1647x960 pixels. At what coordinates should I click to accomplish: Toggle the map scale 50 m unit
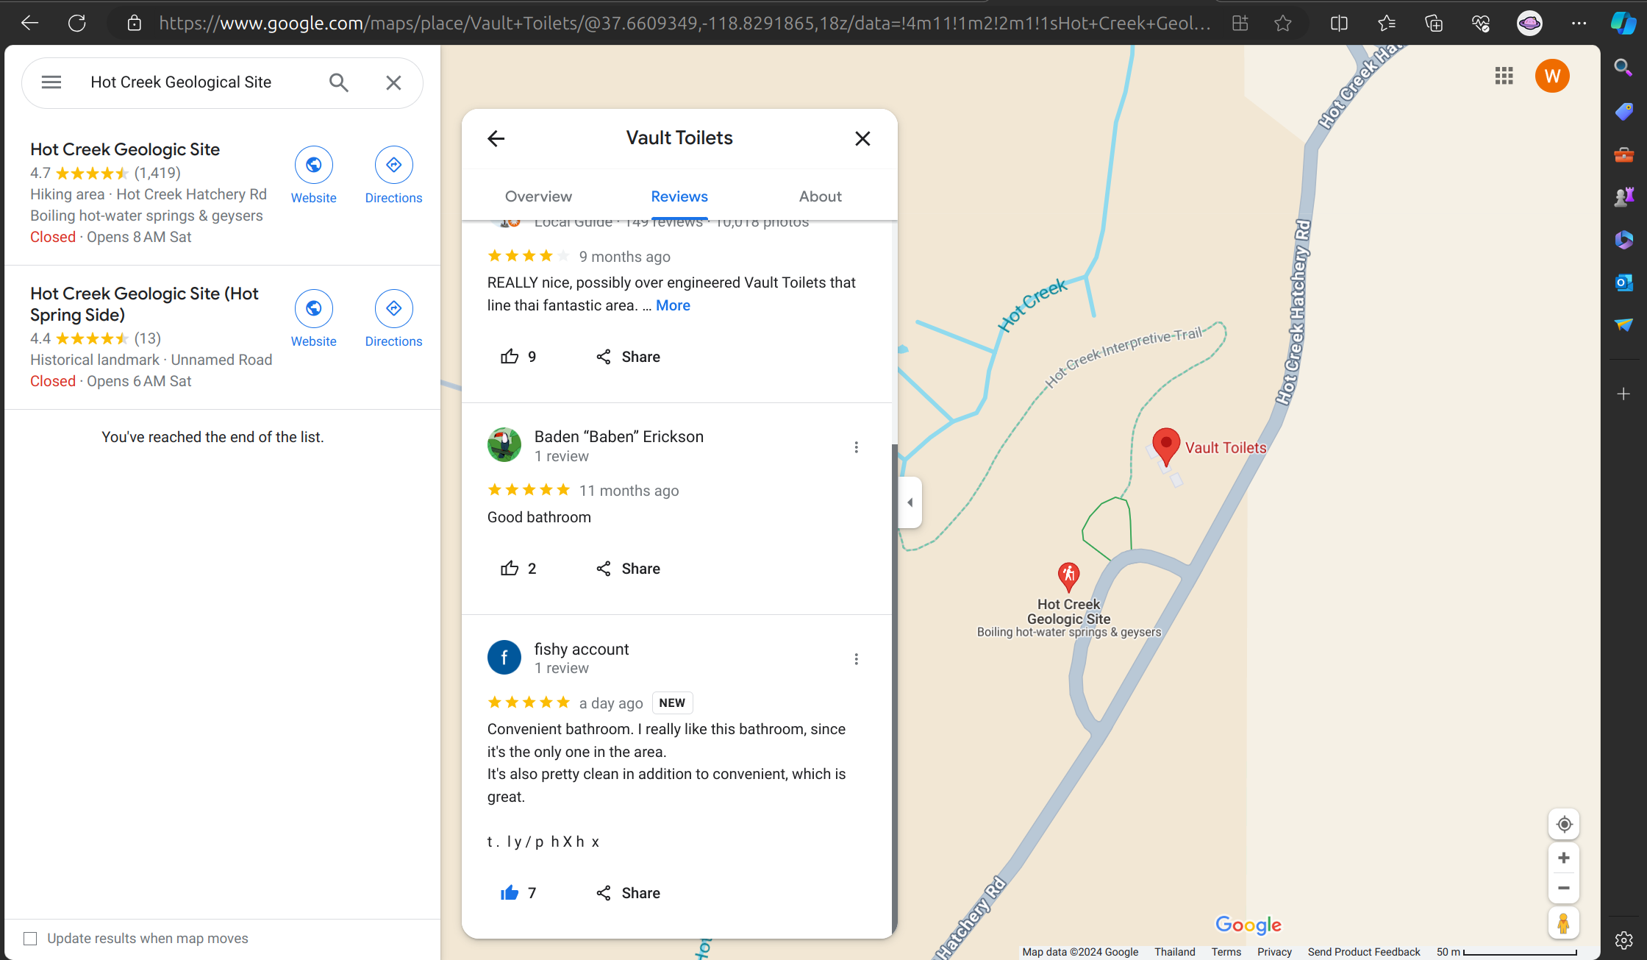1507,952
